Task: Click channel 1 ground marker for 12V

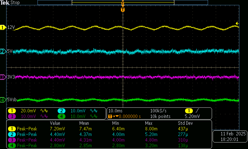Action: (x=3, y=28)
